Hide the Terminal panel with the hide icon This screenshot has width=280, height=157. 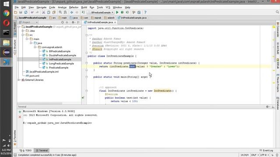coord(273,106)
